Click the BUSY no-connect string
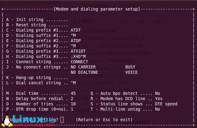This screenshot has height=128, width=197. coord(130,67)
